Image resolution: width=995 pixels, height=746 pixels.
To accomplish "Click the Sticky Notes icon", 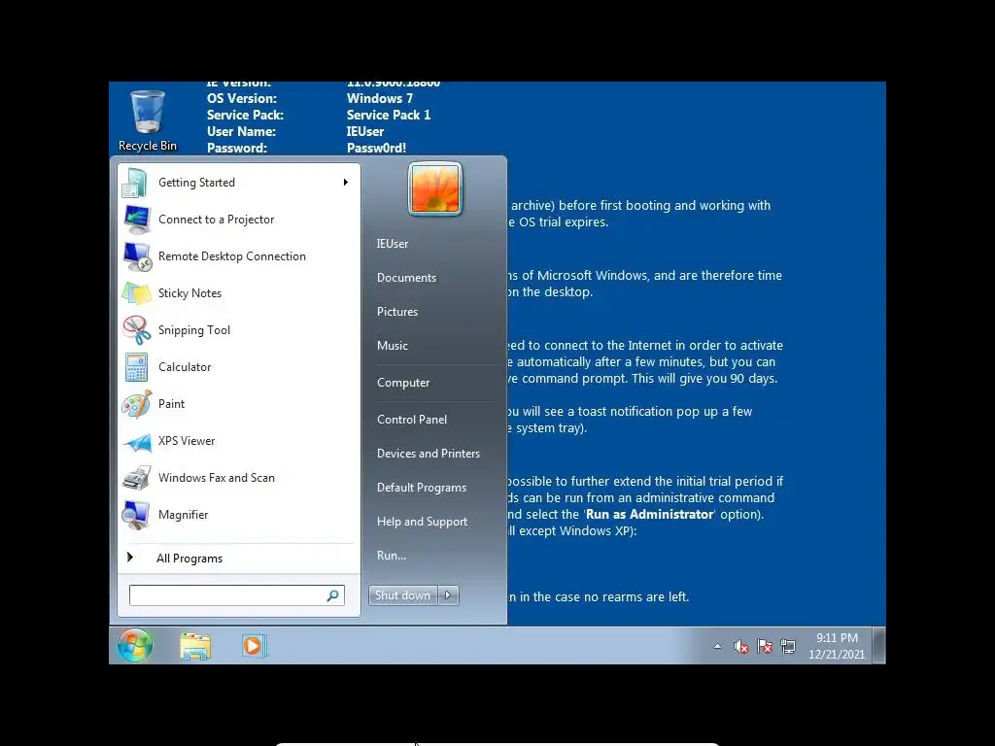I will (136, 293).
